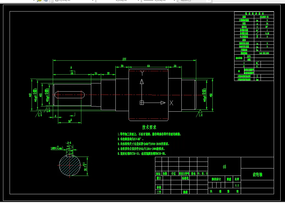Select technical requirement line 1 about 零件加工表面
285x203 pixels.
[x=150, y=134]
